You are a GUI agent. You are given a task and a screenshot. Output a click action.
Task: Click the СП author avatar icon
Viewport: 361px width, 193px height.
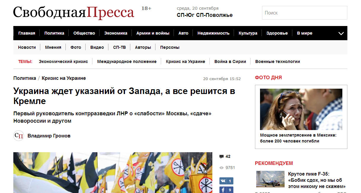tap(19, 136)
